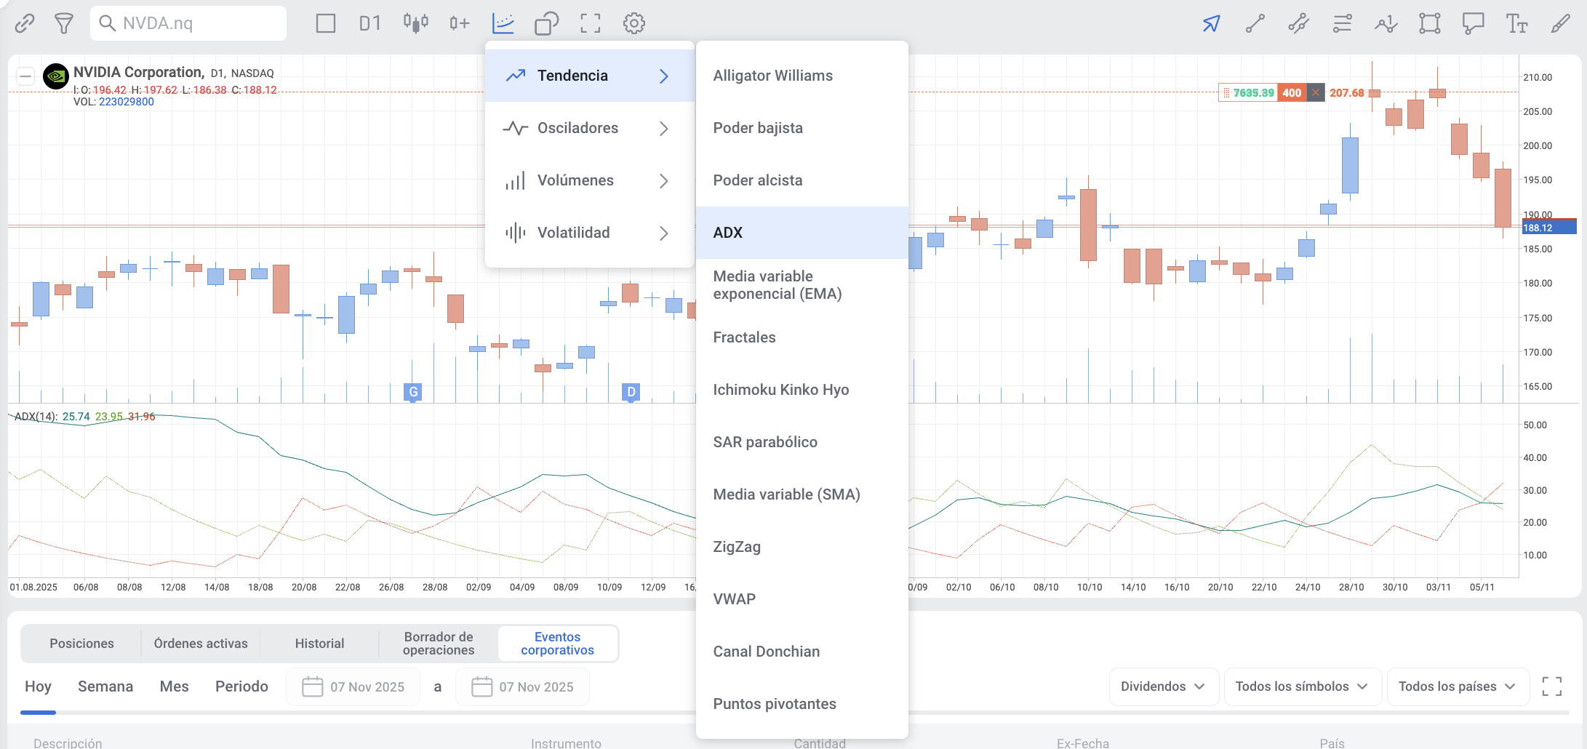Select the cursor arrow drawing tool
Image resolution: width=1587 pixels, height=749 pixels.
click(x=1211, y=23)
